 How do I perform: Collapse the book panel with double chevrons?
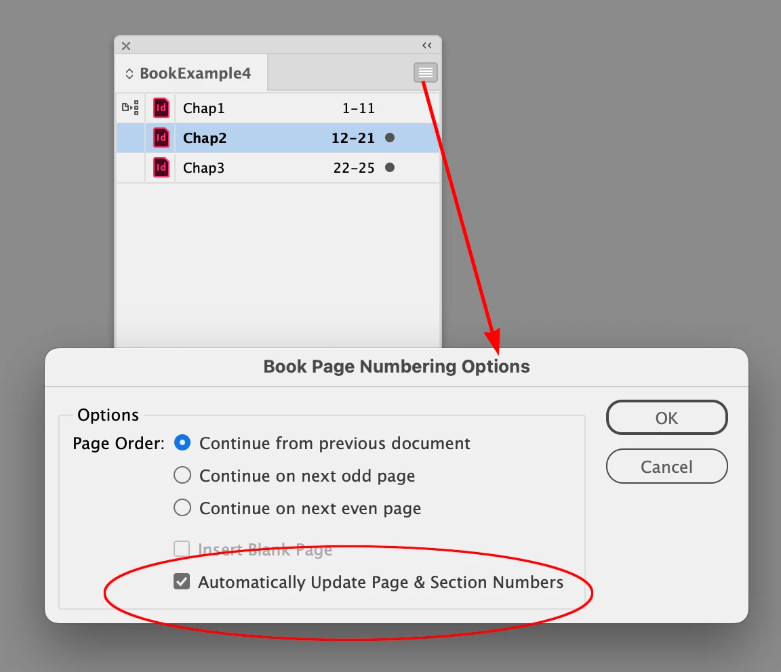click(x=427, y=45)
